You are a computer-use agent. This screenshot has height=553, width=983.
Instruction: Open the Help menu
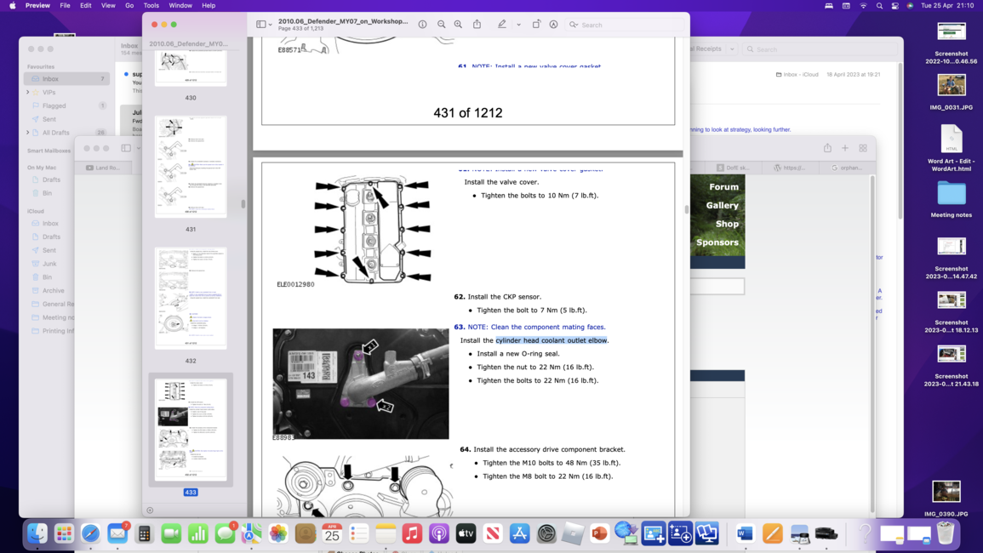(209, 6)
